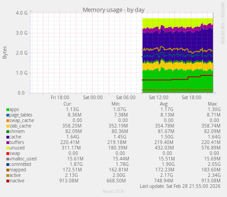The height and width of the screenshot is (197, 227).
Task: Click the orange swap_cache legend swatch
Action: tap(8, 121)
